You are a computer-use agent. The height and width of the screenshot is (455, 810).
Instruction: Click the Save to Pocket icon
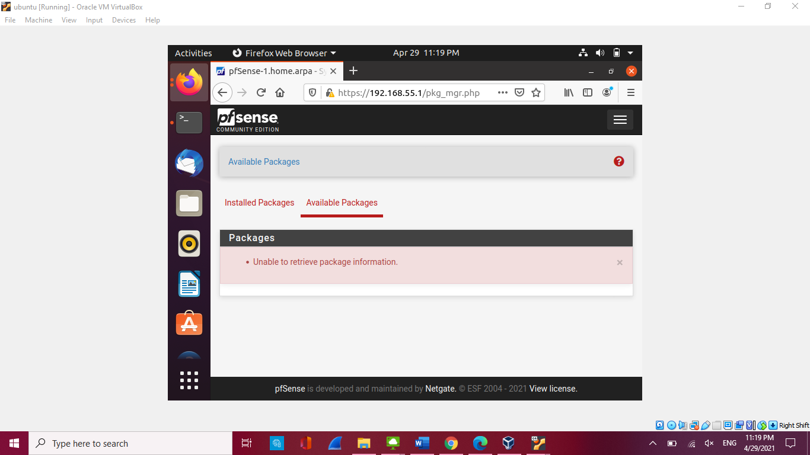pyautogui.click(x=519, y=92)
